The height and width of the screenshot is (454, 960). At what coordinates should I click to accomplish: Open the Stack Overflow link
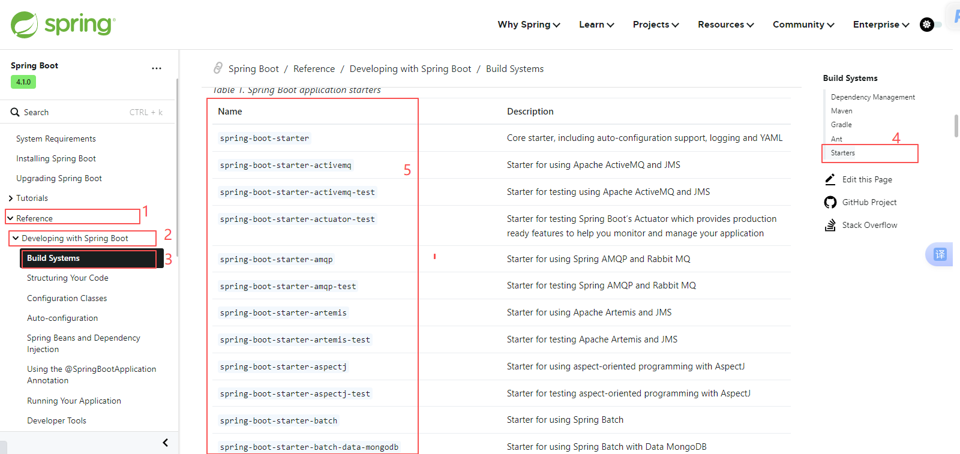pos(870,225)
